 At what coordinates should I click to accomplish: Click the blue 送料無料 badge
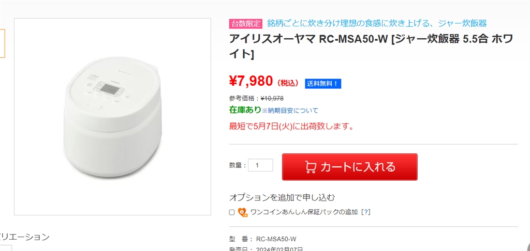click(323, 84)
